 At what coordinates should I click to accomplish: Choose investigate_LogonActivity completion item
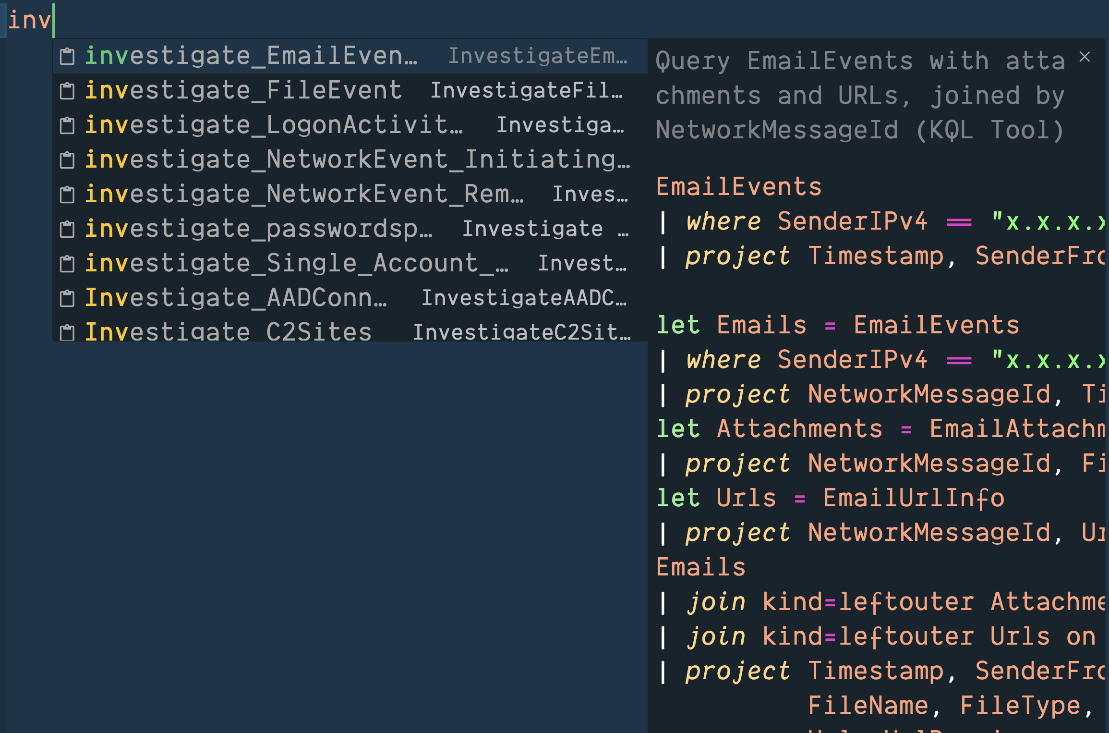pos(274,125)
